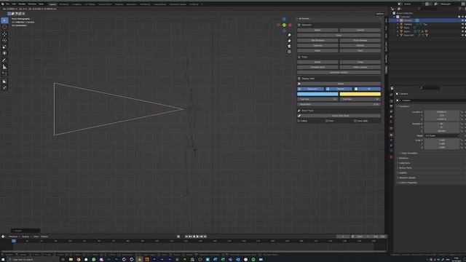Viewport: 466px width, 262px height.
Task: Expand the Custom Properties panel
Action: click(408, 183)
